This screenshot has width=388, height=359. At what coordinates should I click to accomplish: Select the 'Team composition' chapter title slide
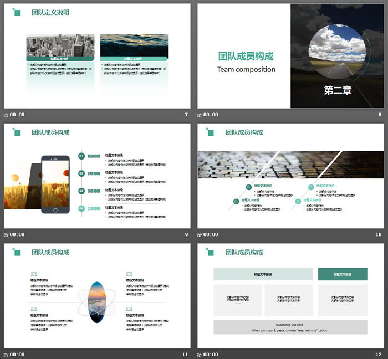point(290,56)
